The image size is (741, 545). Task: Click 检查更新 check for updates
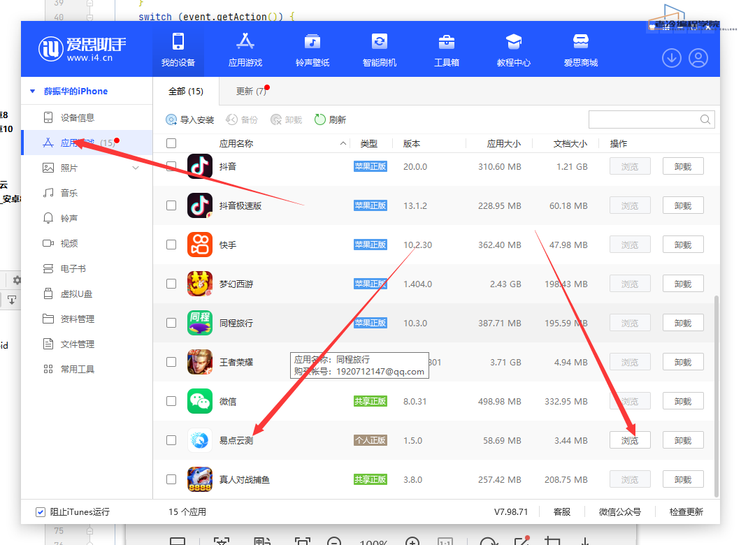pyautogui.click(x=686, y=512)
